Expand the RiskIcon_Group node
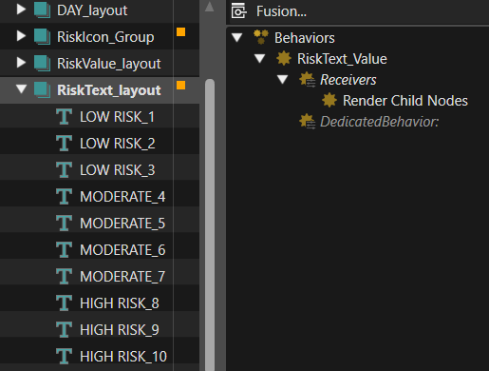 [x=21, y=36]
